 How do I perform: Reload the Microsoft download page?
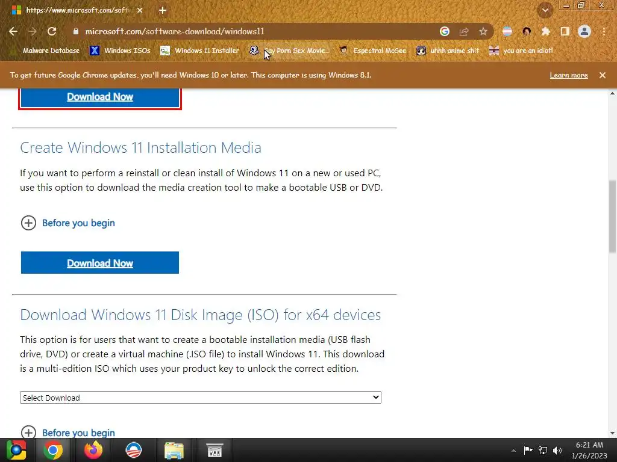pyautogui.click(x=52, y=31)
